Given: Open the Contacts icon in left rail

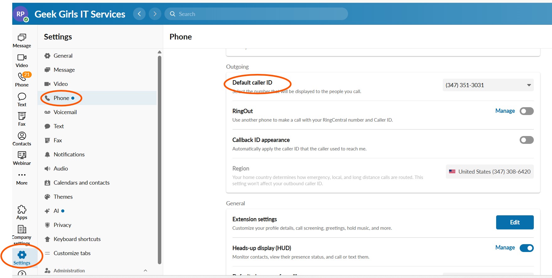Looking at the screenshot, I should 22,136.
